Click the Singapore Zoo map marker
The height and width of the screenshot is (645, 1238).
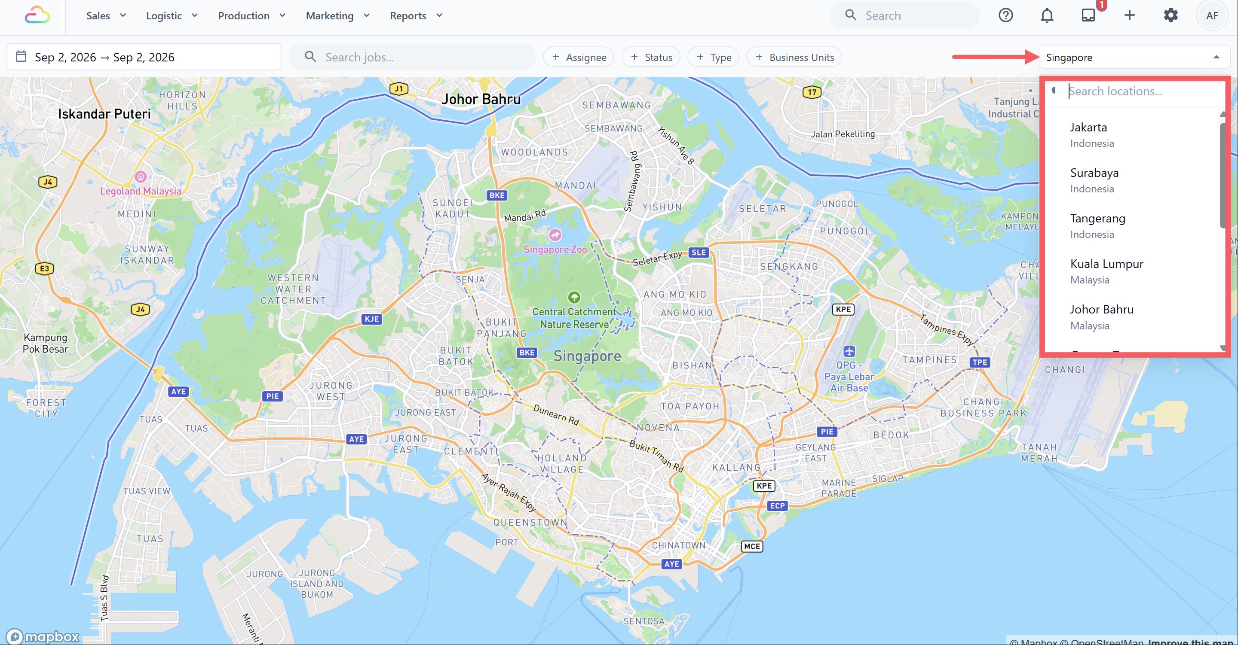tap(555, 235)
